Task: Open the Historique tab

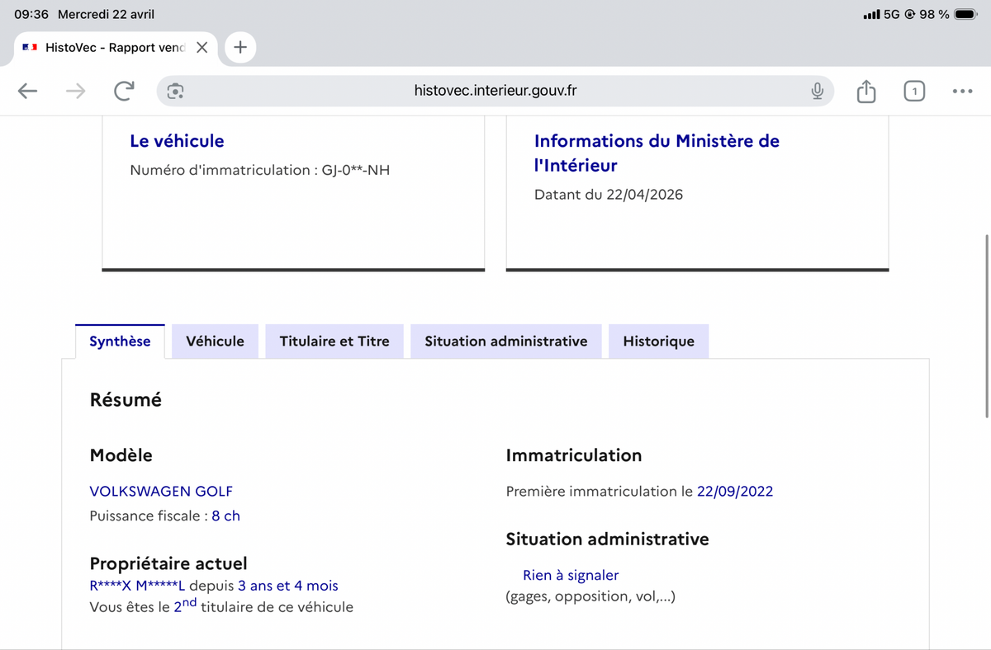Action: point(658,341)
